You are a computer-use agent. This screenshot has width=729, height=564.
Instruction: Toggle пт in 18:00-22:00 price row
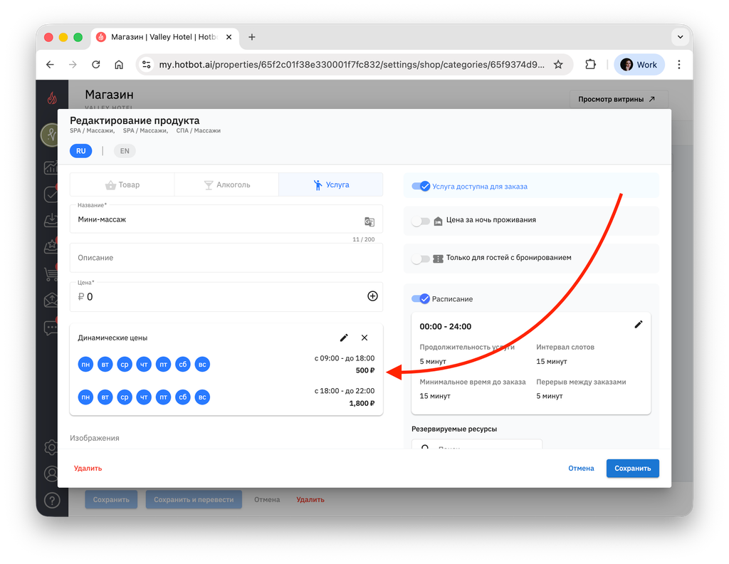(x=163, y=397)
